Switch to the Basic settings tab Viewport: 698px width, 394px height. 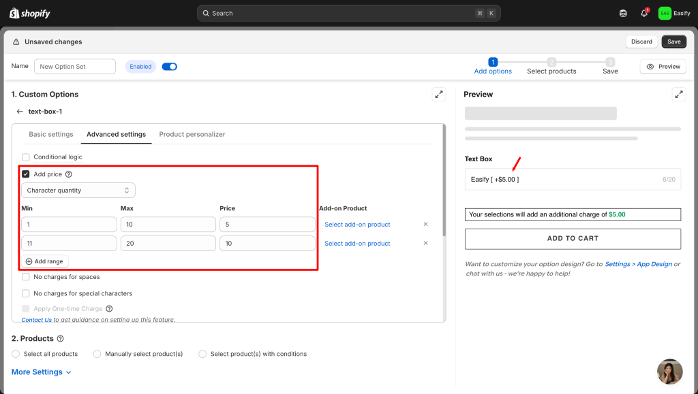coord(51,135)
